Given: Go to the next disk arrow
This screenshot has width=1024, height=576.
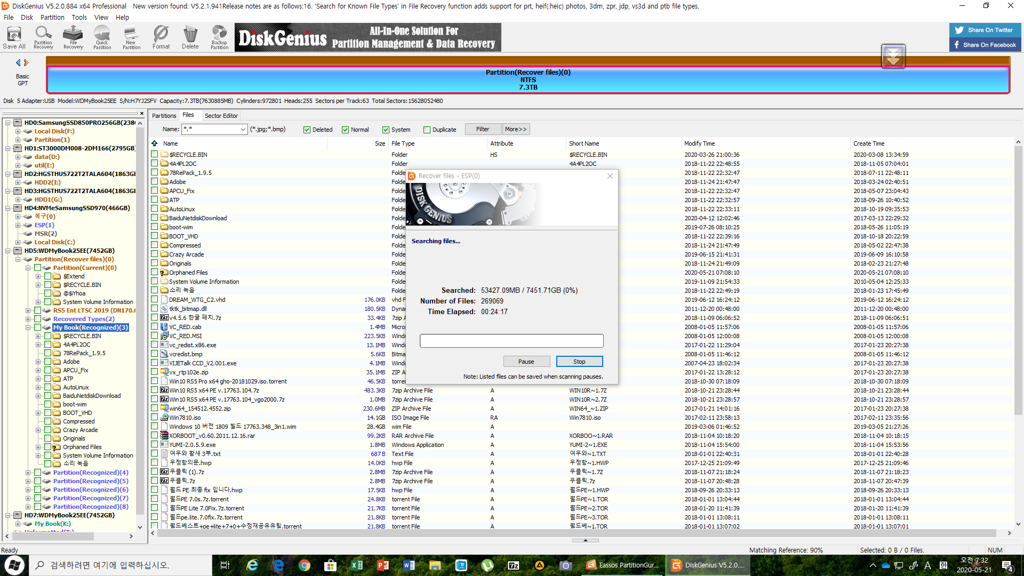Looking at the screenshot, I should pyautogui.click(x=26, y=63).
